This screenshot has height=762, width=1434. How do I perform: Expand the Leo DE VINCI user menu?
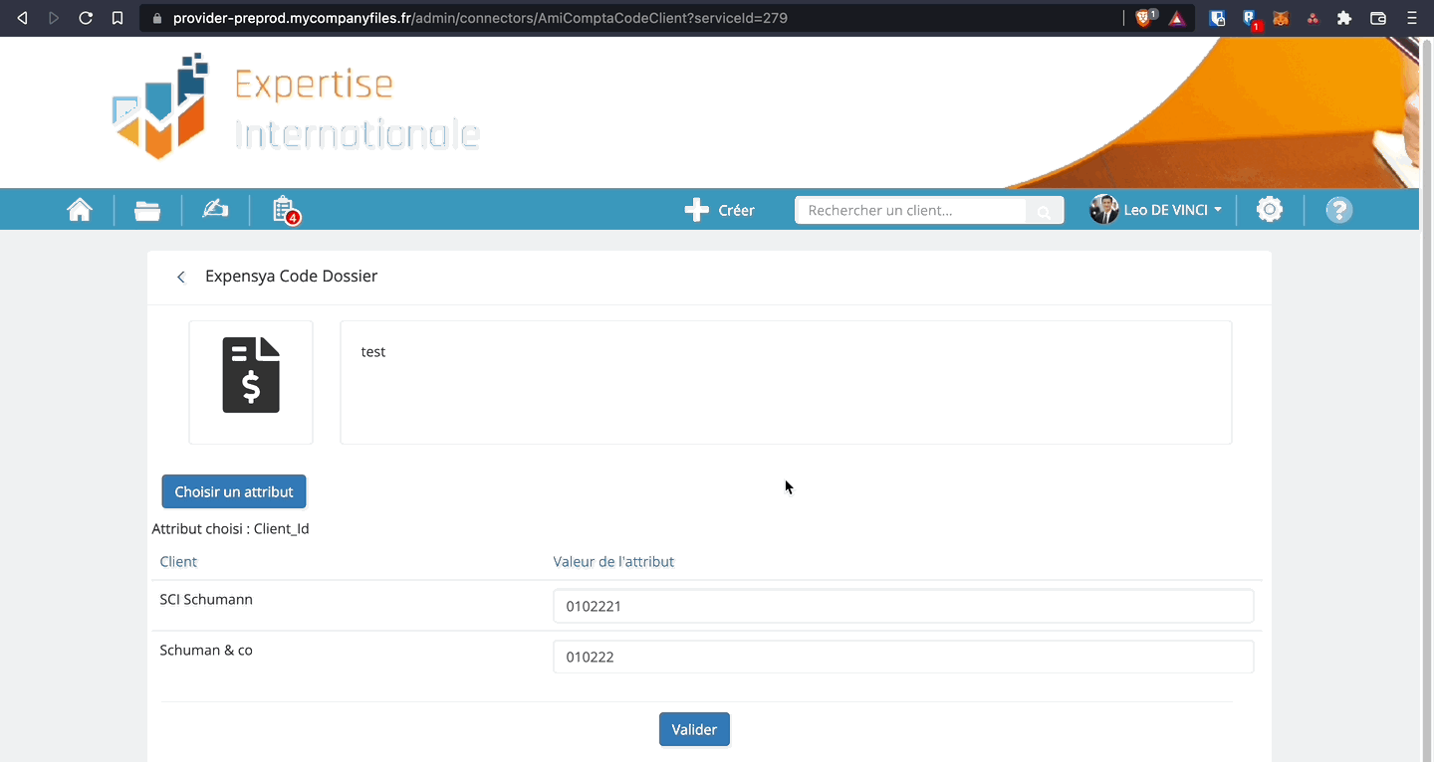pyautogui.click(x=1156, y=210)
